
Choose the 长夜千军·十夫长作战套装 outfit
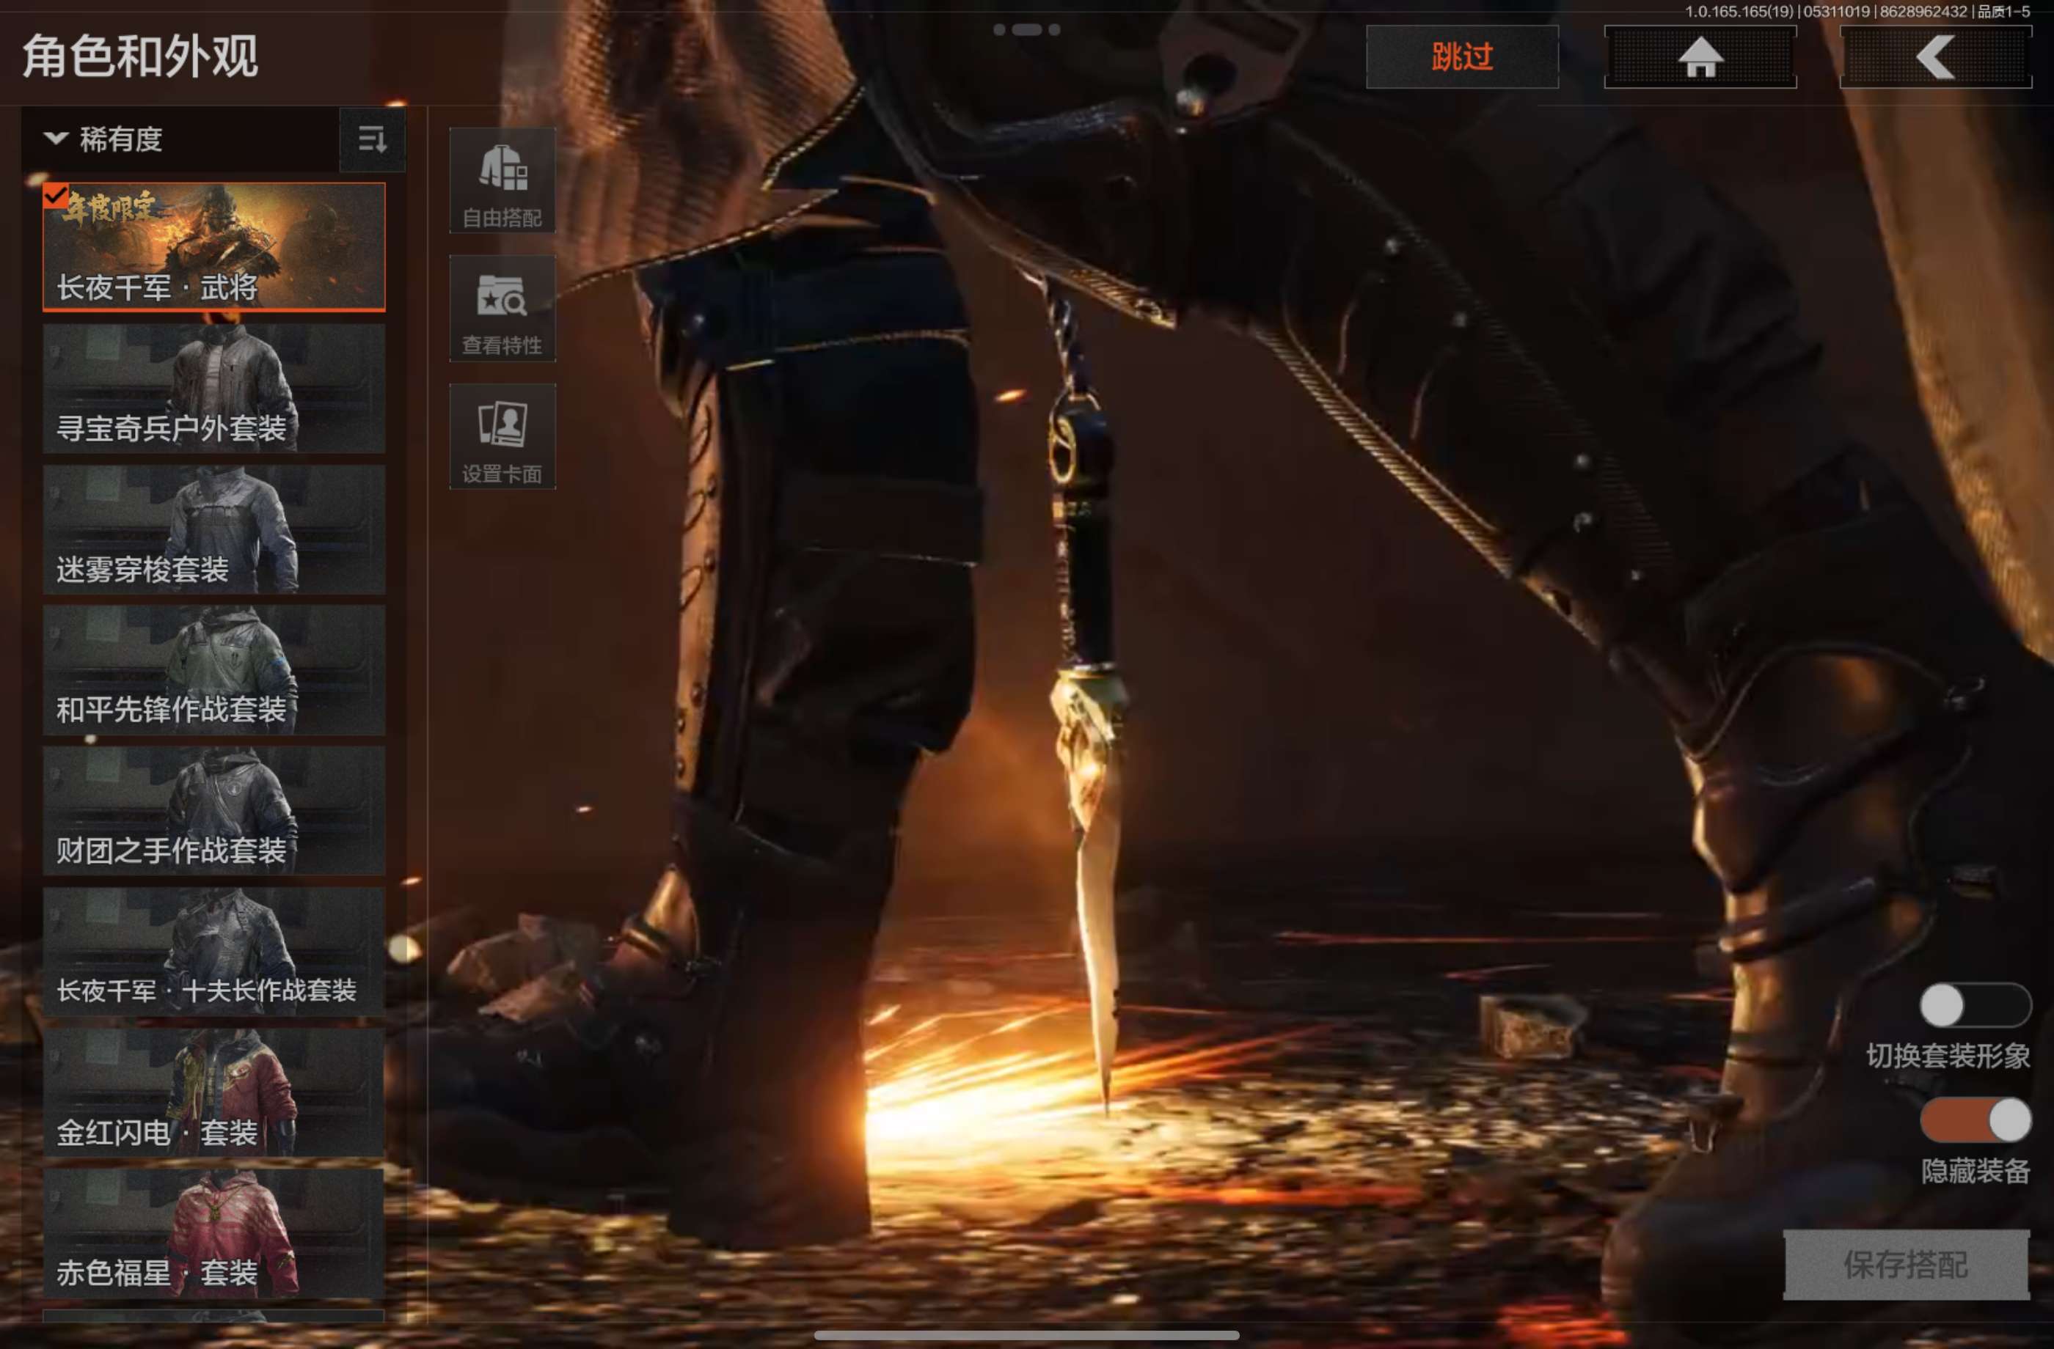click(214, 952)
